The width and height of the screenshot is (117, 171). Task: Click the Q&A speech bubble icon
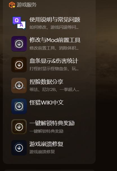tap(19, 23)
